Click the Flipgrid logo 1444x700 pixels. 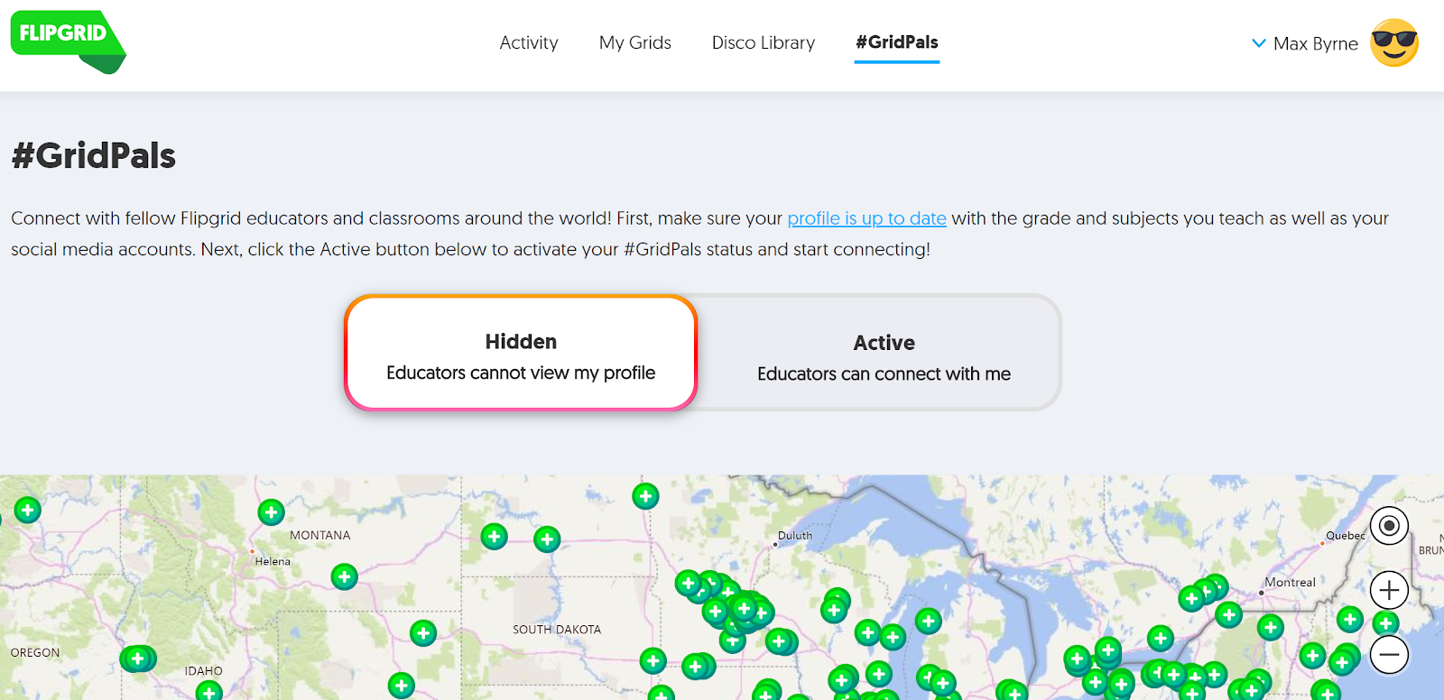tap(65, 40)
